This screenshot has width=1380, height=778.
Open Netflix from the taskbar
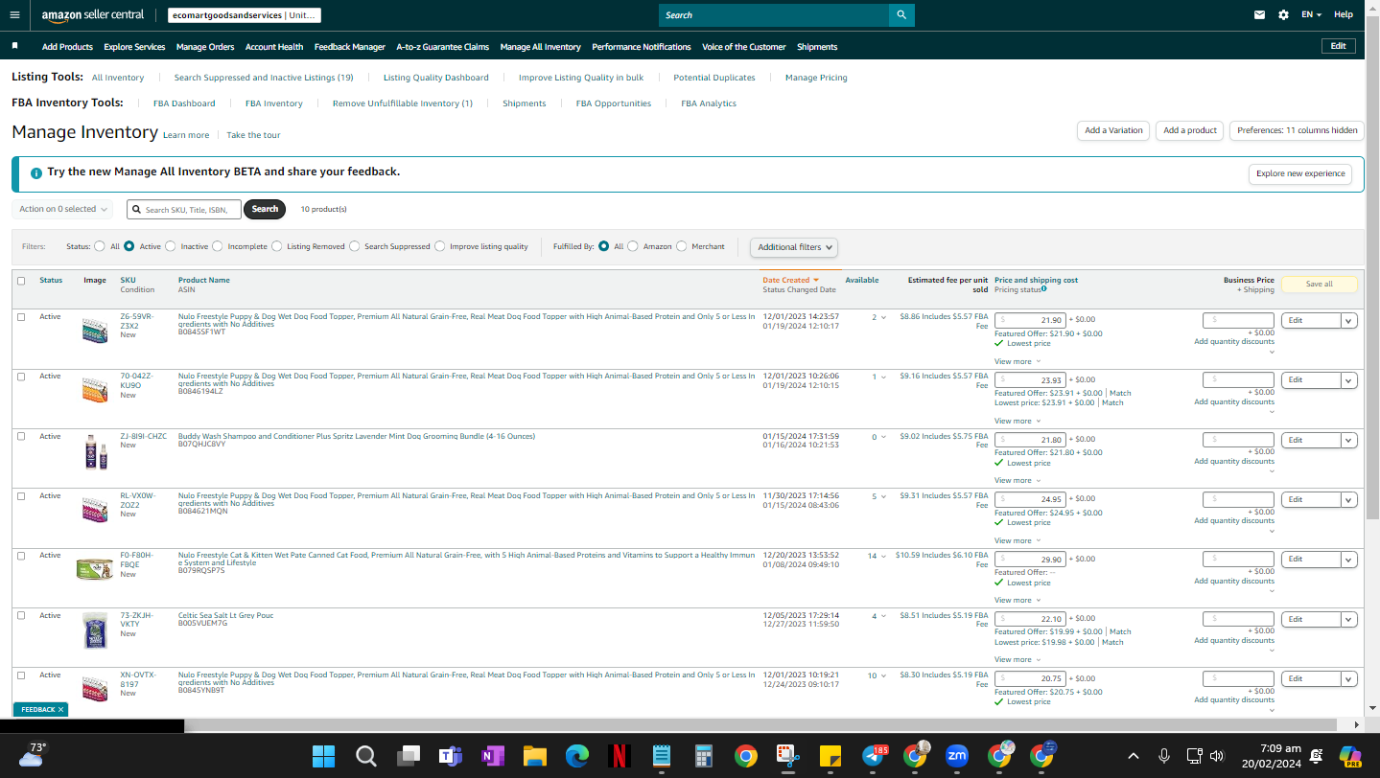[619, 756]
